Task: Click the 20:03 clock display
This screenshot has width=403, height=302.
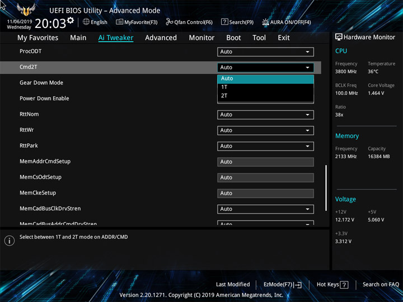Action: coord(50,23)
